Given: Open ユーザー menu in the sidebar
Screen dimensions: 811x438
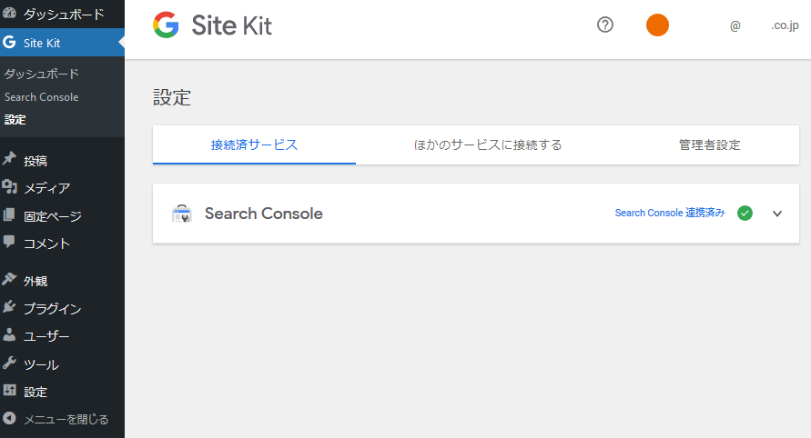Looking at the screenshot, I should [x=46, y=336].
